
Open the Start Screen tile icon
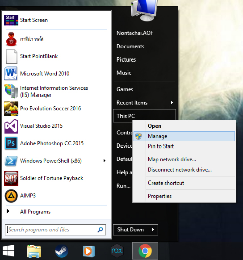11,20
